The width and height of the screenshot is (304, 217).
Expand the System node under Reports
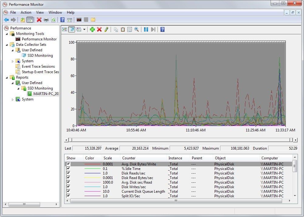click(12, 99)
